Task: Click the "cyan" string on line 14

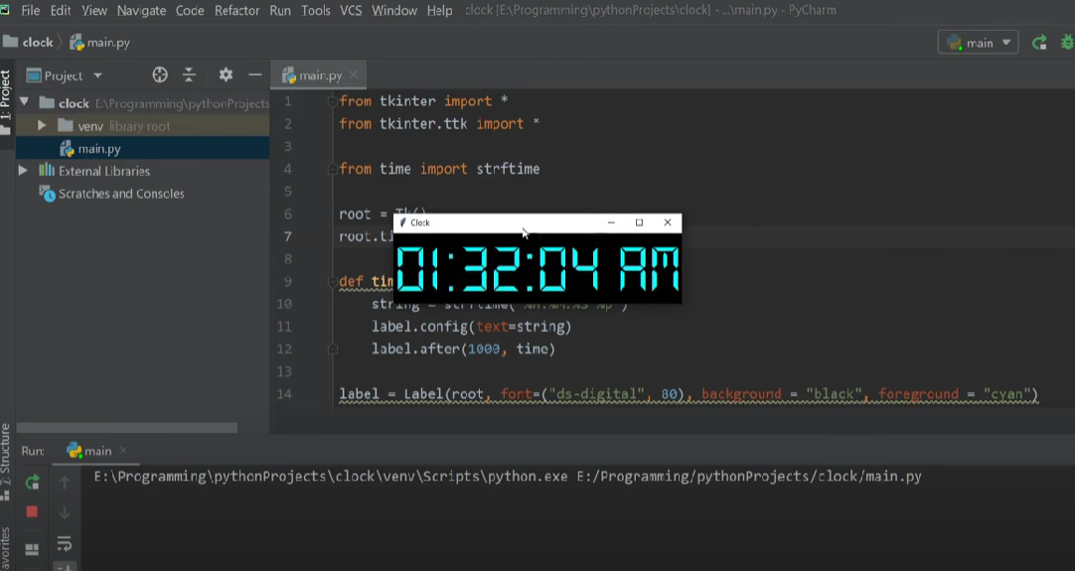Action: point(1007,394)
